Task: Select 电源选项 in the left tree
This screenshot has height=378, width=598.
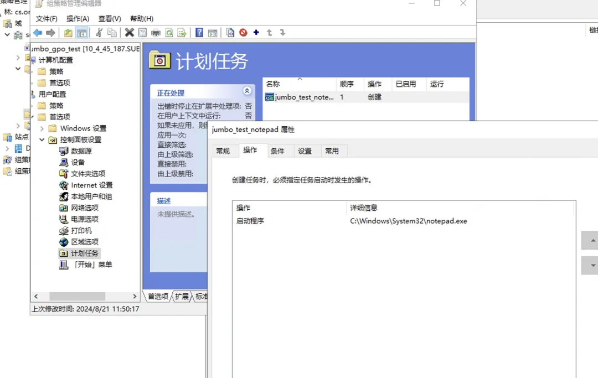Action: [85, 219]
